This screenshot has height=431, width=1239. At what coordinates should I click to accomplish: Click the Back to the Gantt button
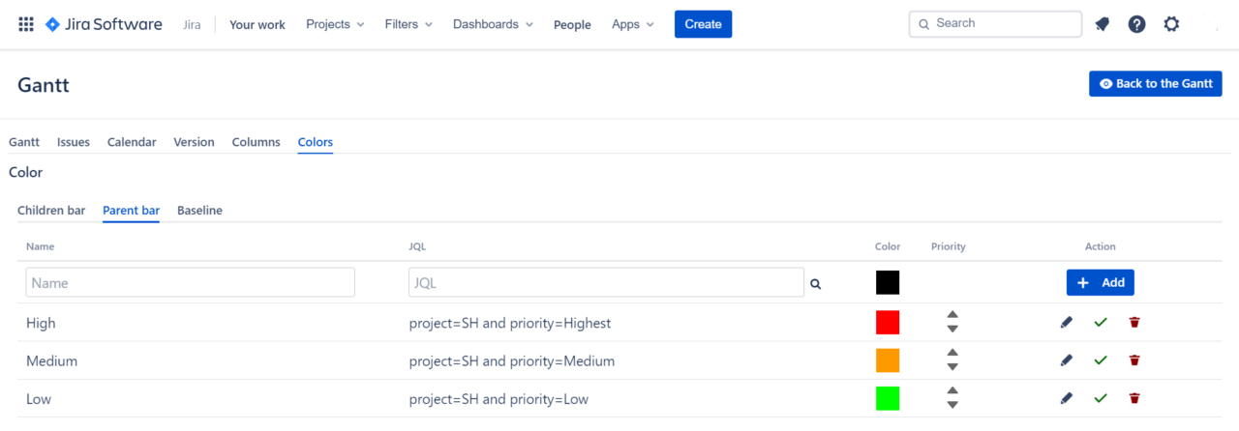tap(1156, 84)
